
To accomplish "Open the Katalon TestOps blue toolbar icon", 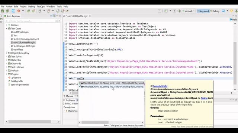I will 13,11.
